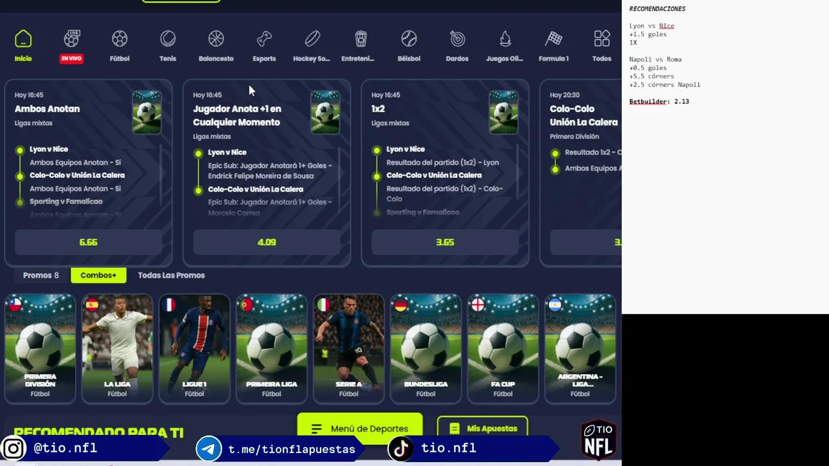
Task: Open the Serie A league card
Action: pyautogui.click(x=348, y=348)
